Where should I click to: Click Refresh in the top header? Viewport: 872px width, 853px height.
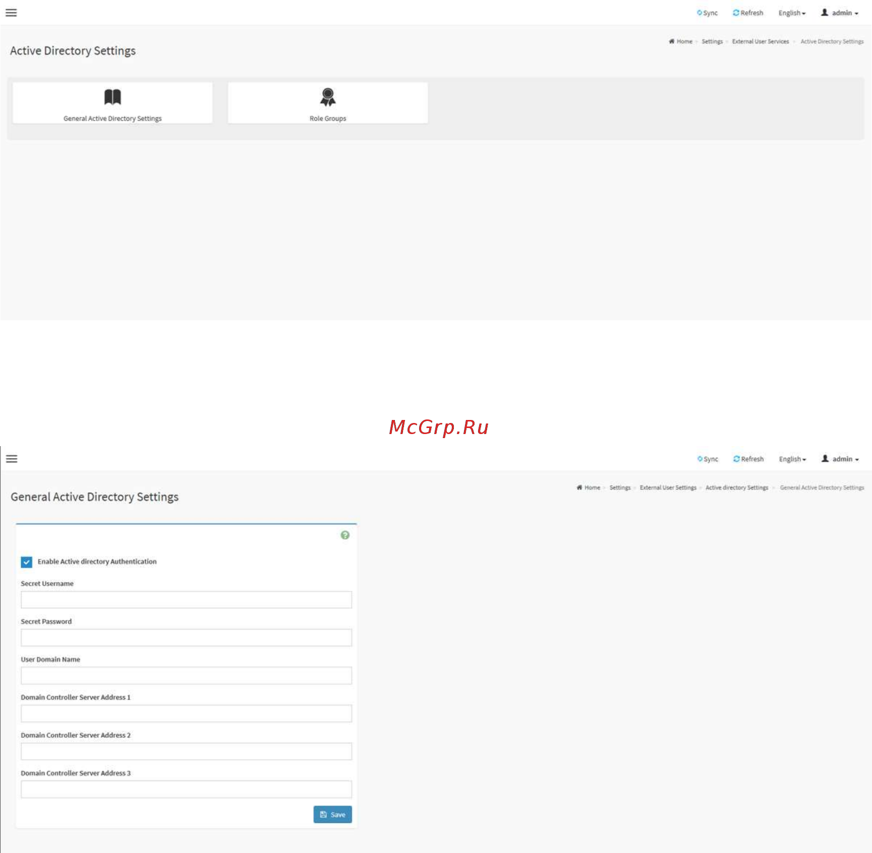coord(748,13)
